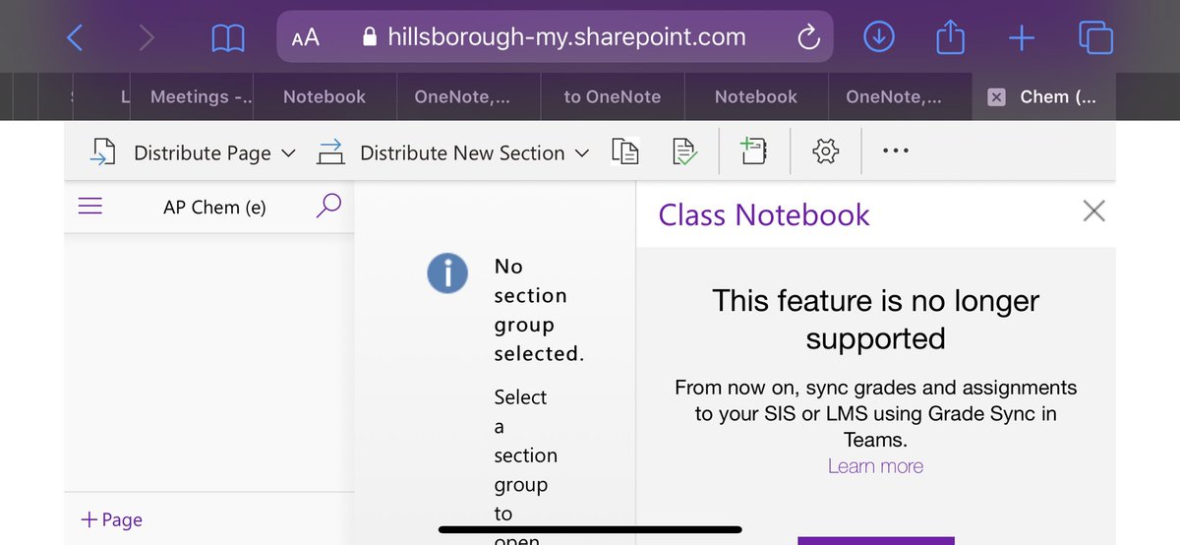
Task: Click the 'This feature is no longer supported' heading
Action: click(x=875, y=319)
